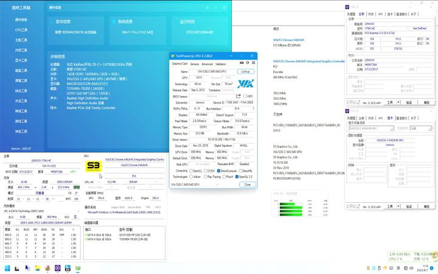The width and height of the screenshot is (438, 274).
Task: Click the black taskbar icon beside Start
Action: pos(17,269)
